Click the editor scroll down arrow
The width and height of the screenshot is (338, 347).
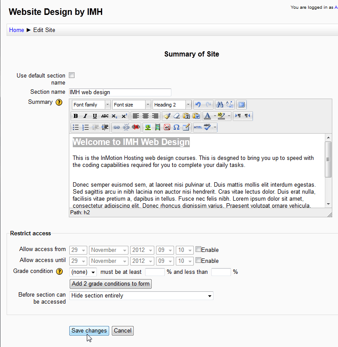(328, 204)
